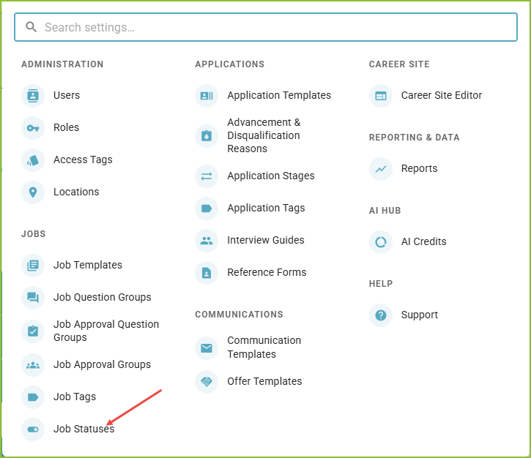This screenshot has width=531, height=458.
Task: Select Job Approval Groups
Action: pyautogui.click(x=103, y=364)
